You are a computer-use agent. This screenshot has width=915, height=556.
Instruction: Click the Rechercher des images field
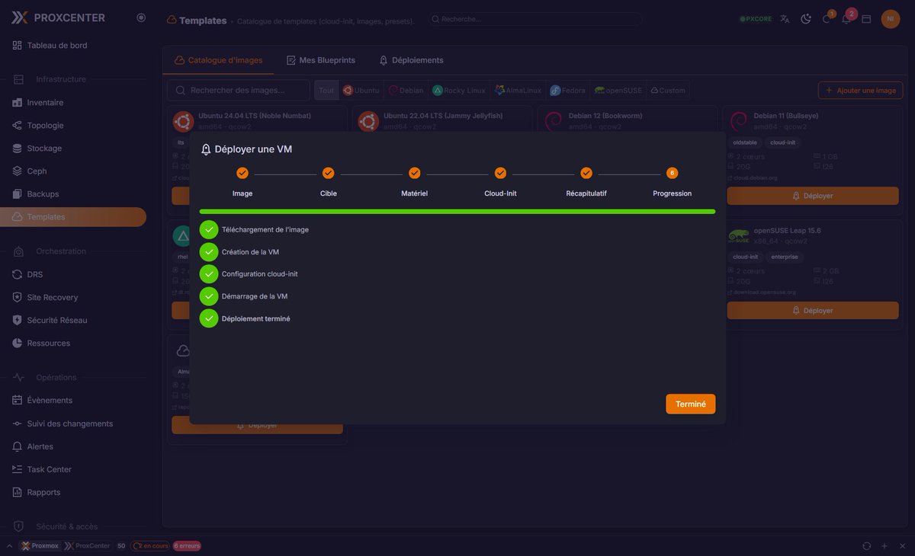[239, 90]
